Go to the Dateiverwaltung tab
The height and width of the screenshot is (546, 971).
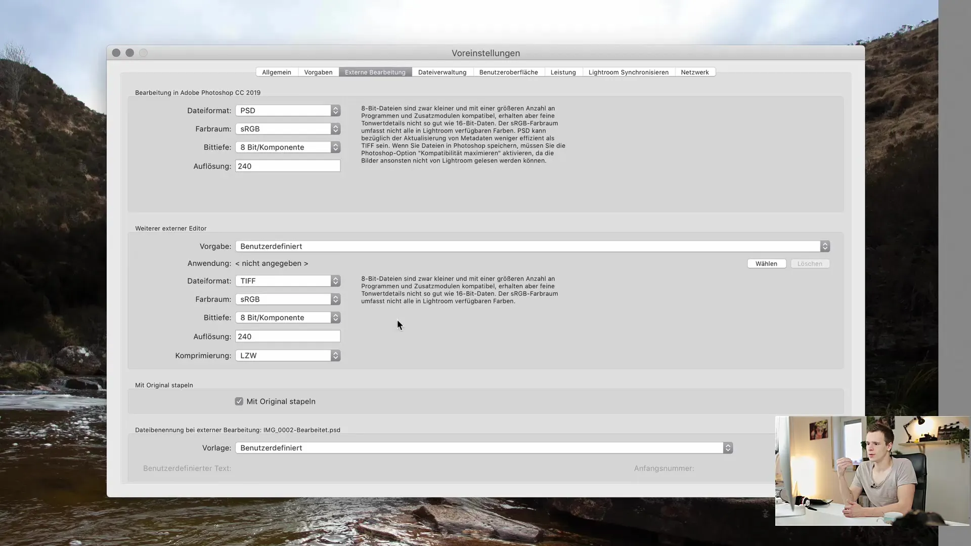(x=442, y=72)
